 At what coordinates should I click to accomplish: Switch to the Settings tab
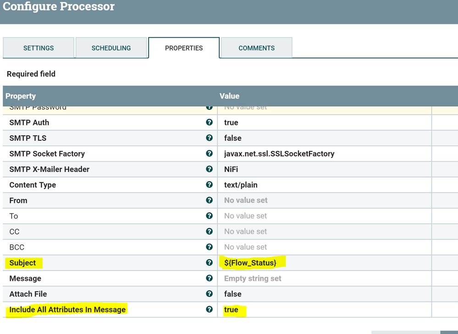39,48
